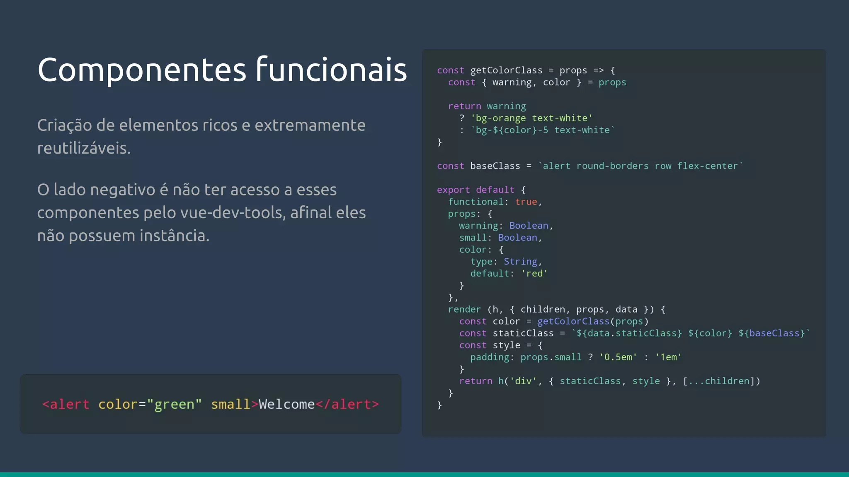Image resolution: width=849 pixels, height=477 pixels.
Task: Click the 'small: Boolean,' line
Action: click(x=500, y=238)
